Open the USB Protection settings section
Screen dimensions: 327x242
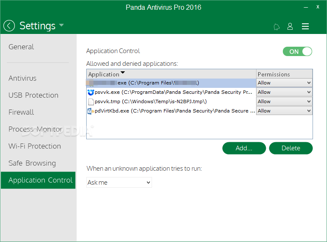34,95
